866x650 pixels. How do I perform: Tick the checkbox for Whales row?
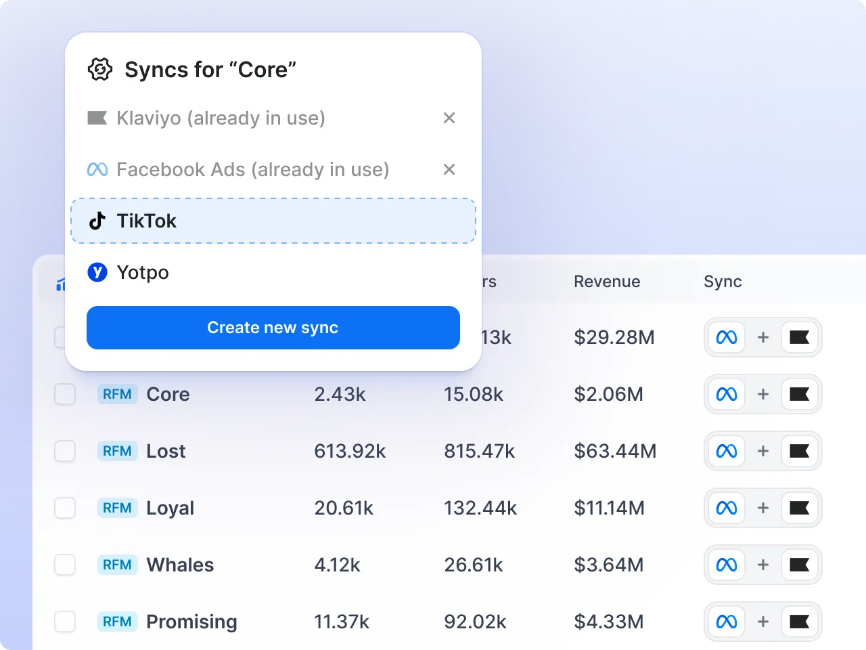click(65, 565)
